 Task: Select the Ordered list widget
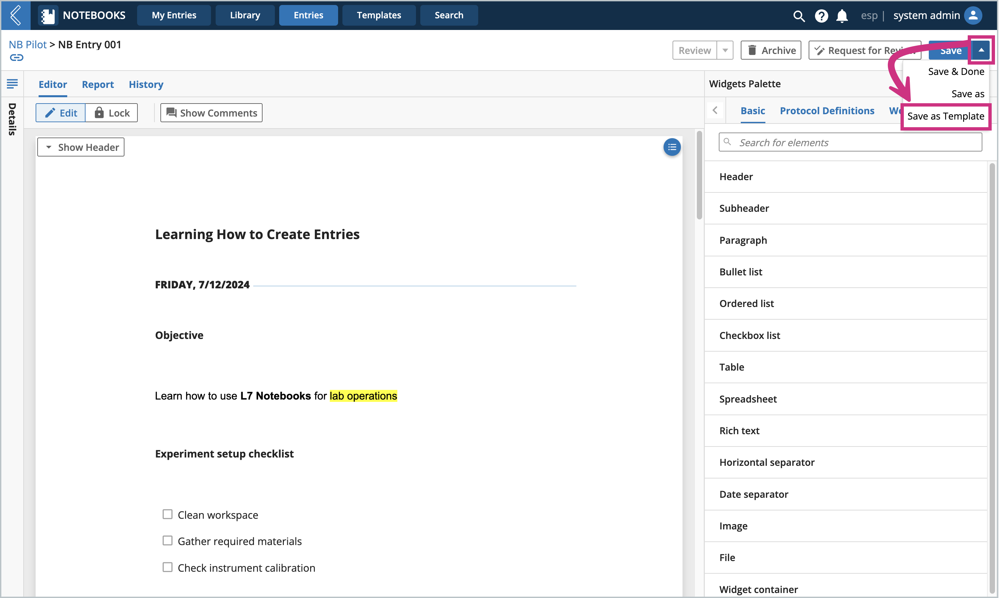(846, 303)
